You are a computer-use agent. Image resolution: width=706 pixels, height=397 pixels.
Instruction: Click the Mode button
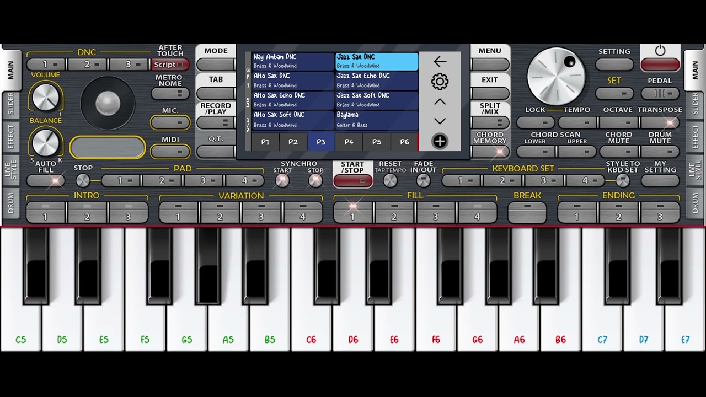[216, 65]
